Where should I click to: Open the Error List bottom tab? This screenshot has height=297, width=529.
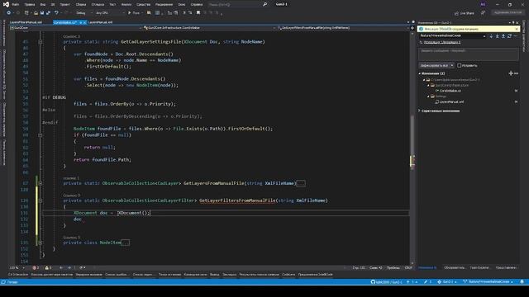tap(117, 275)
